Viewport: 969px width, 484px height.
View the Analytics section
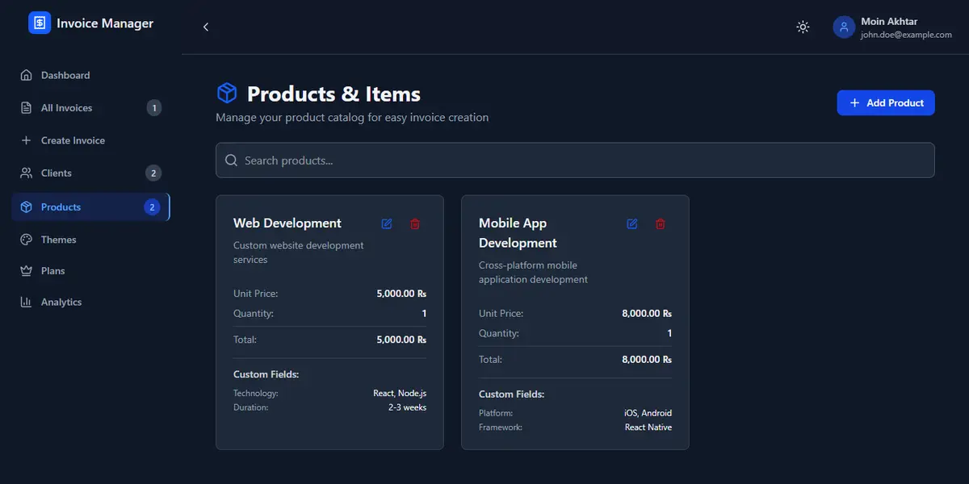tap(61, 302)
